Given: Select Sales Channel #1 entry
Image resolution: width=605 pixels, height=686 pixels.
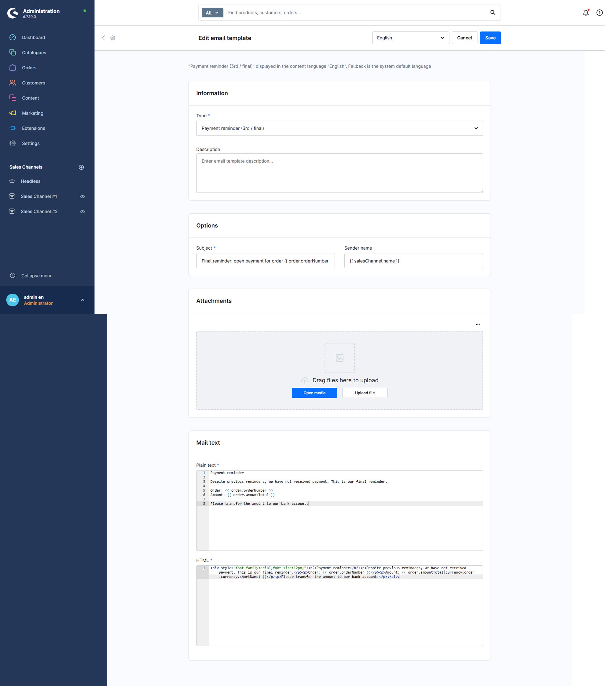Looking at the screenshot, I should [x=38, y=196].
